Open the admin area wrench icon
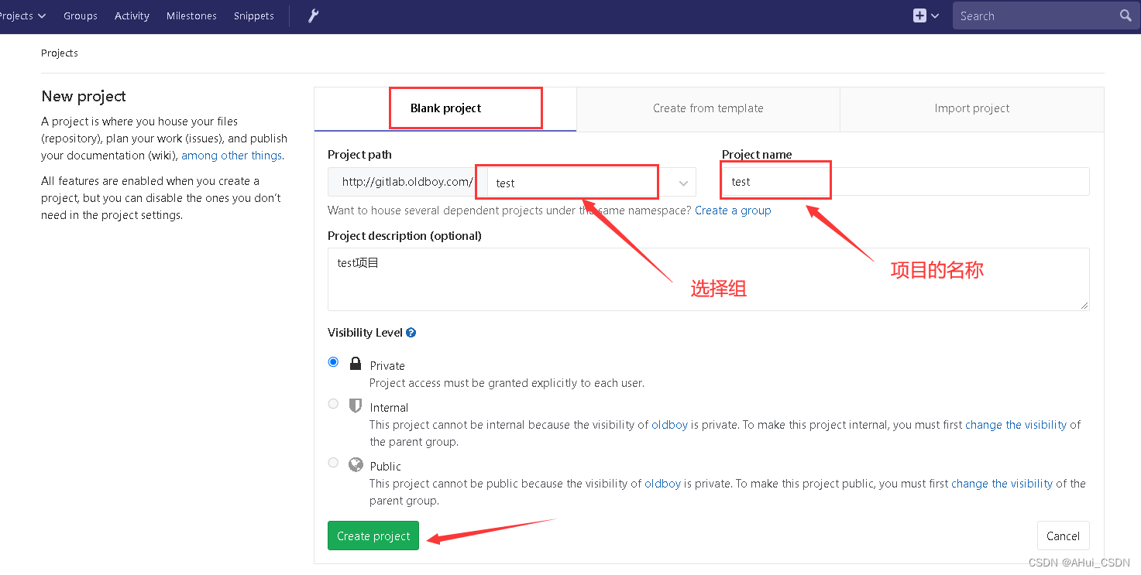This screenshot has height=575, width=1141. click(x=314, y=15)
